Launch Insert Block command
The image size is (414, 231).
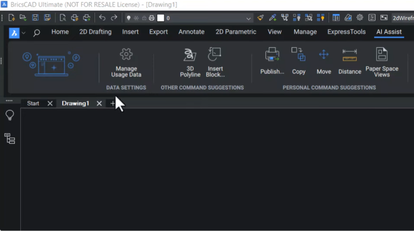coord(215,63)
